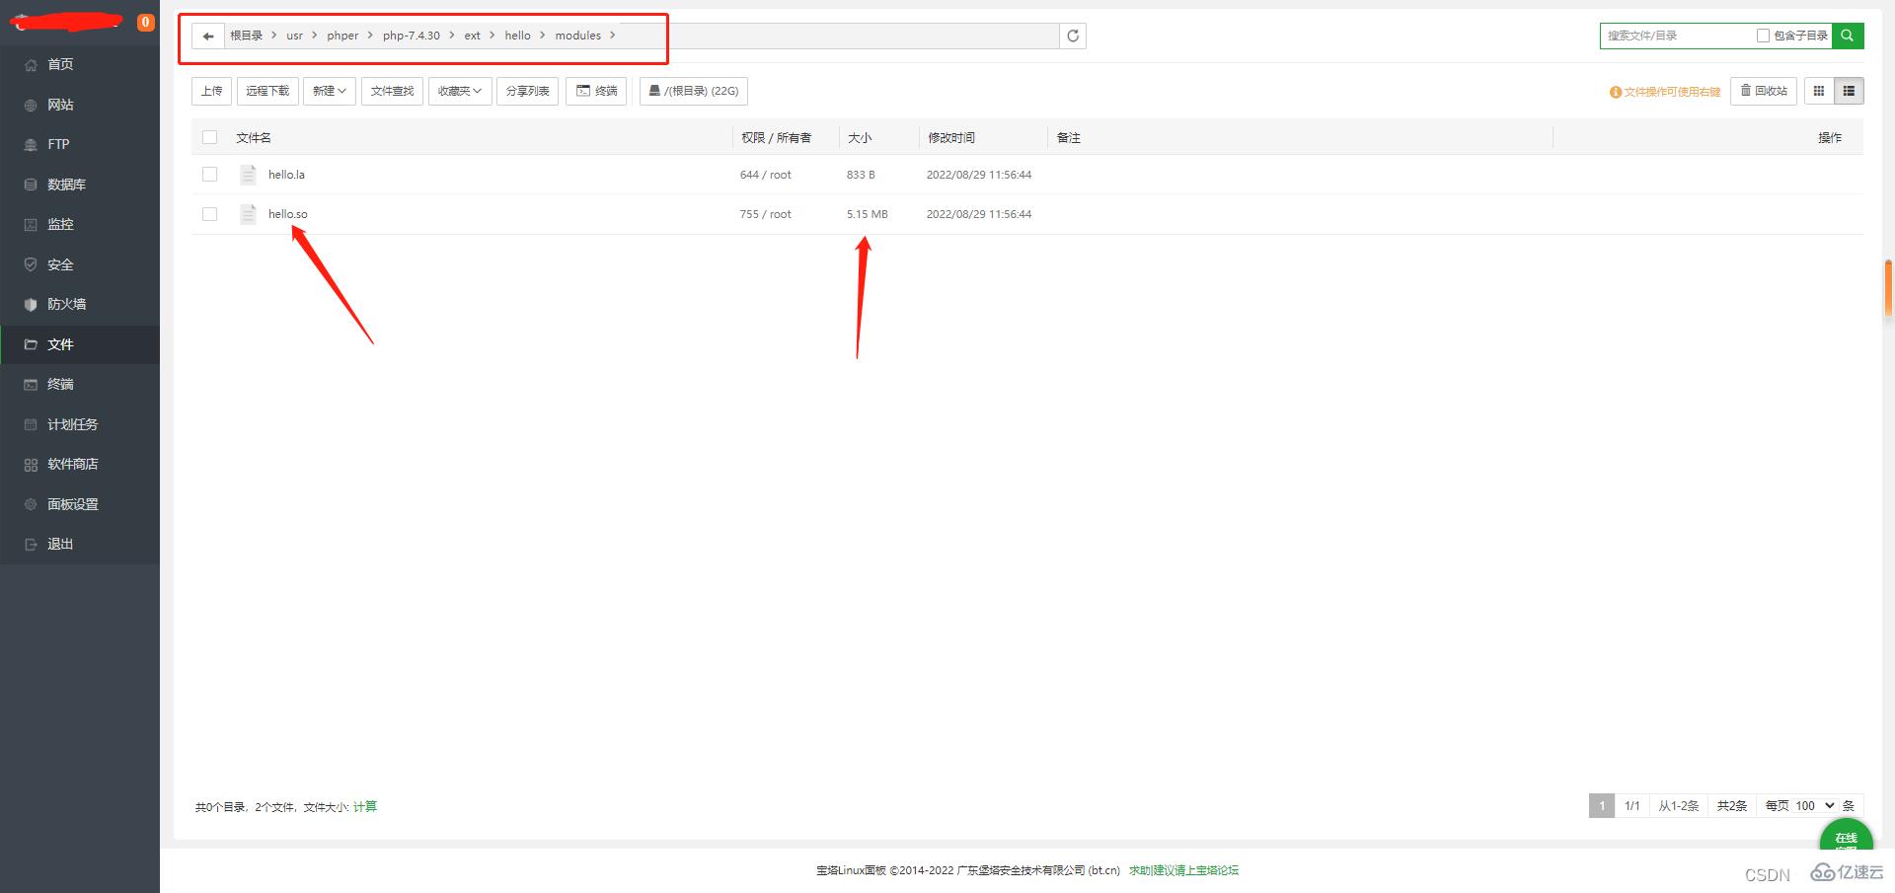This screenshot has width=1895, height=893.
Task: Click the hello.la file name
Action: coord(286,175)
